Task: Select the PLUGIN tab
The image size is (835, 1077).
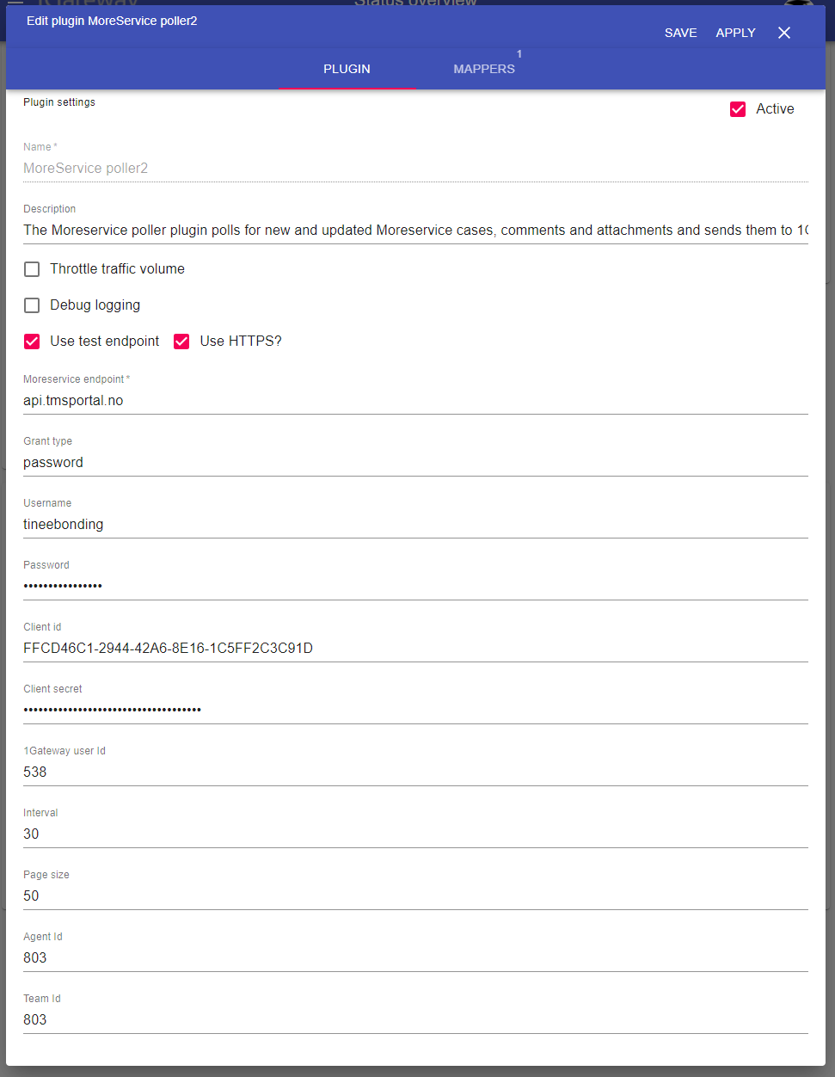Action: tap(347, 69)
